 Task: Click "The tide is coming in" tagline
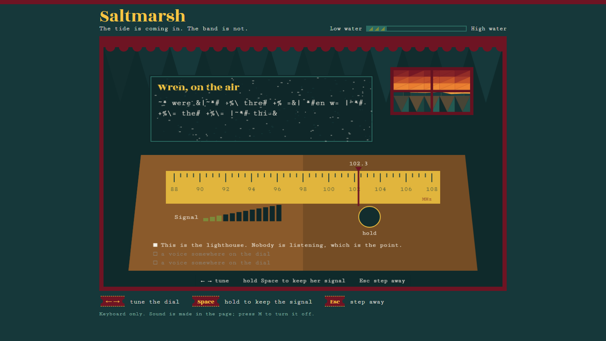coord(174,29)
